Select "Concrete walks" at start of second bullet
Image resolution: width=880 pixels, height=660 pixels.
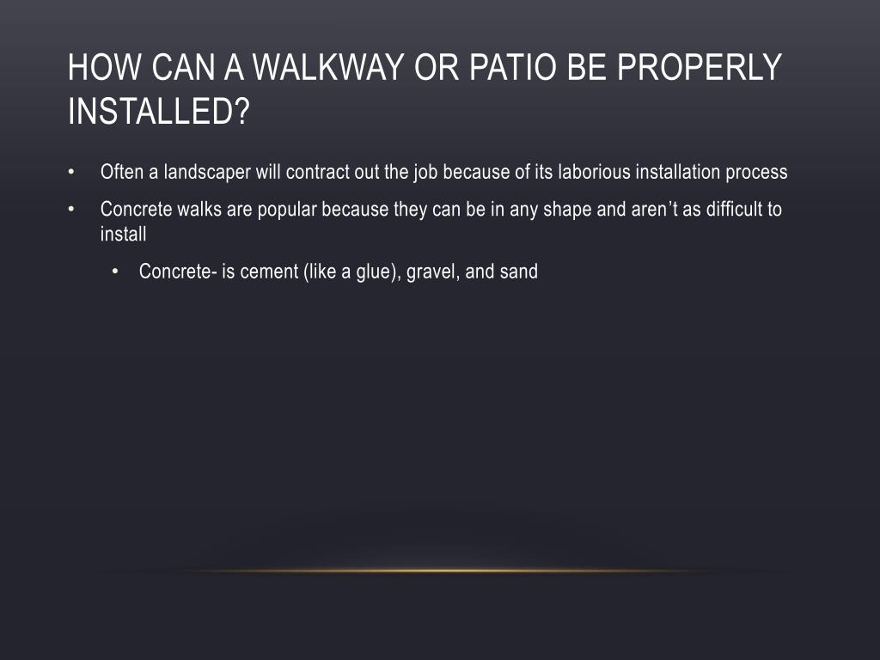(161, 210)
